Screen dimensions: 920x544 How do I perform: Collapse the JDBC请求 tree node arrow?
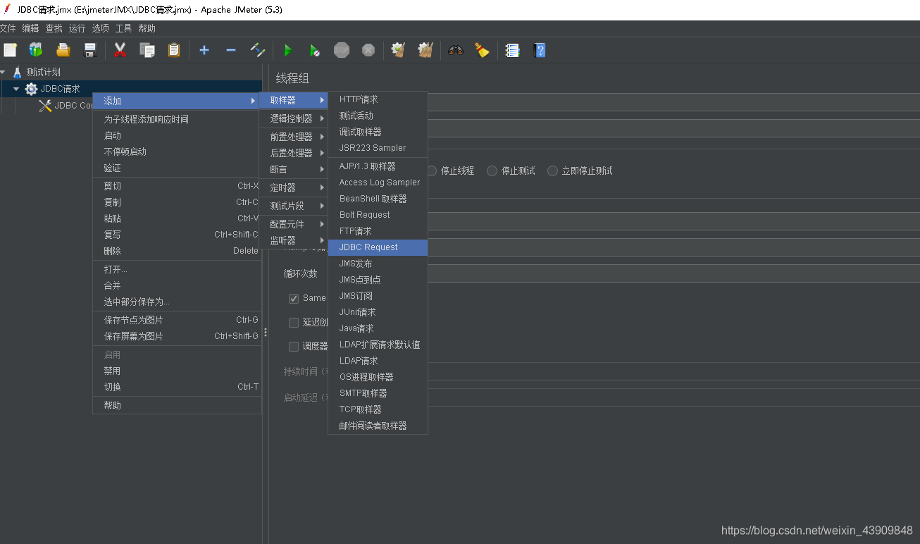click(x=16, y=89)
